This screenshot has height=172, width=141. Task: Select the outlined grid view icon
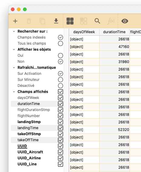coord(84,21)
